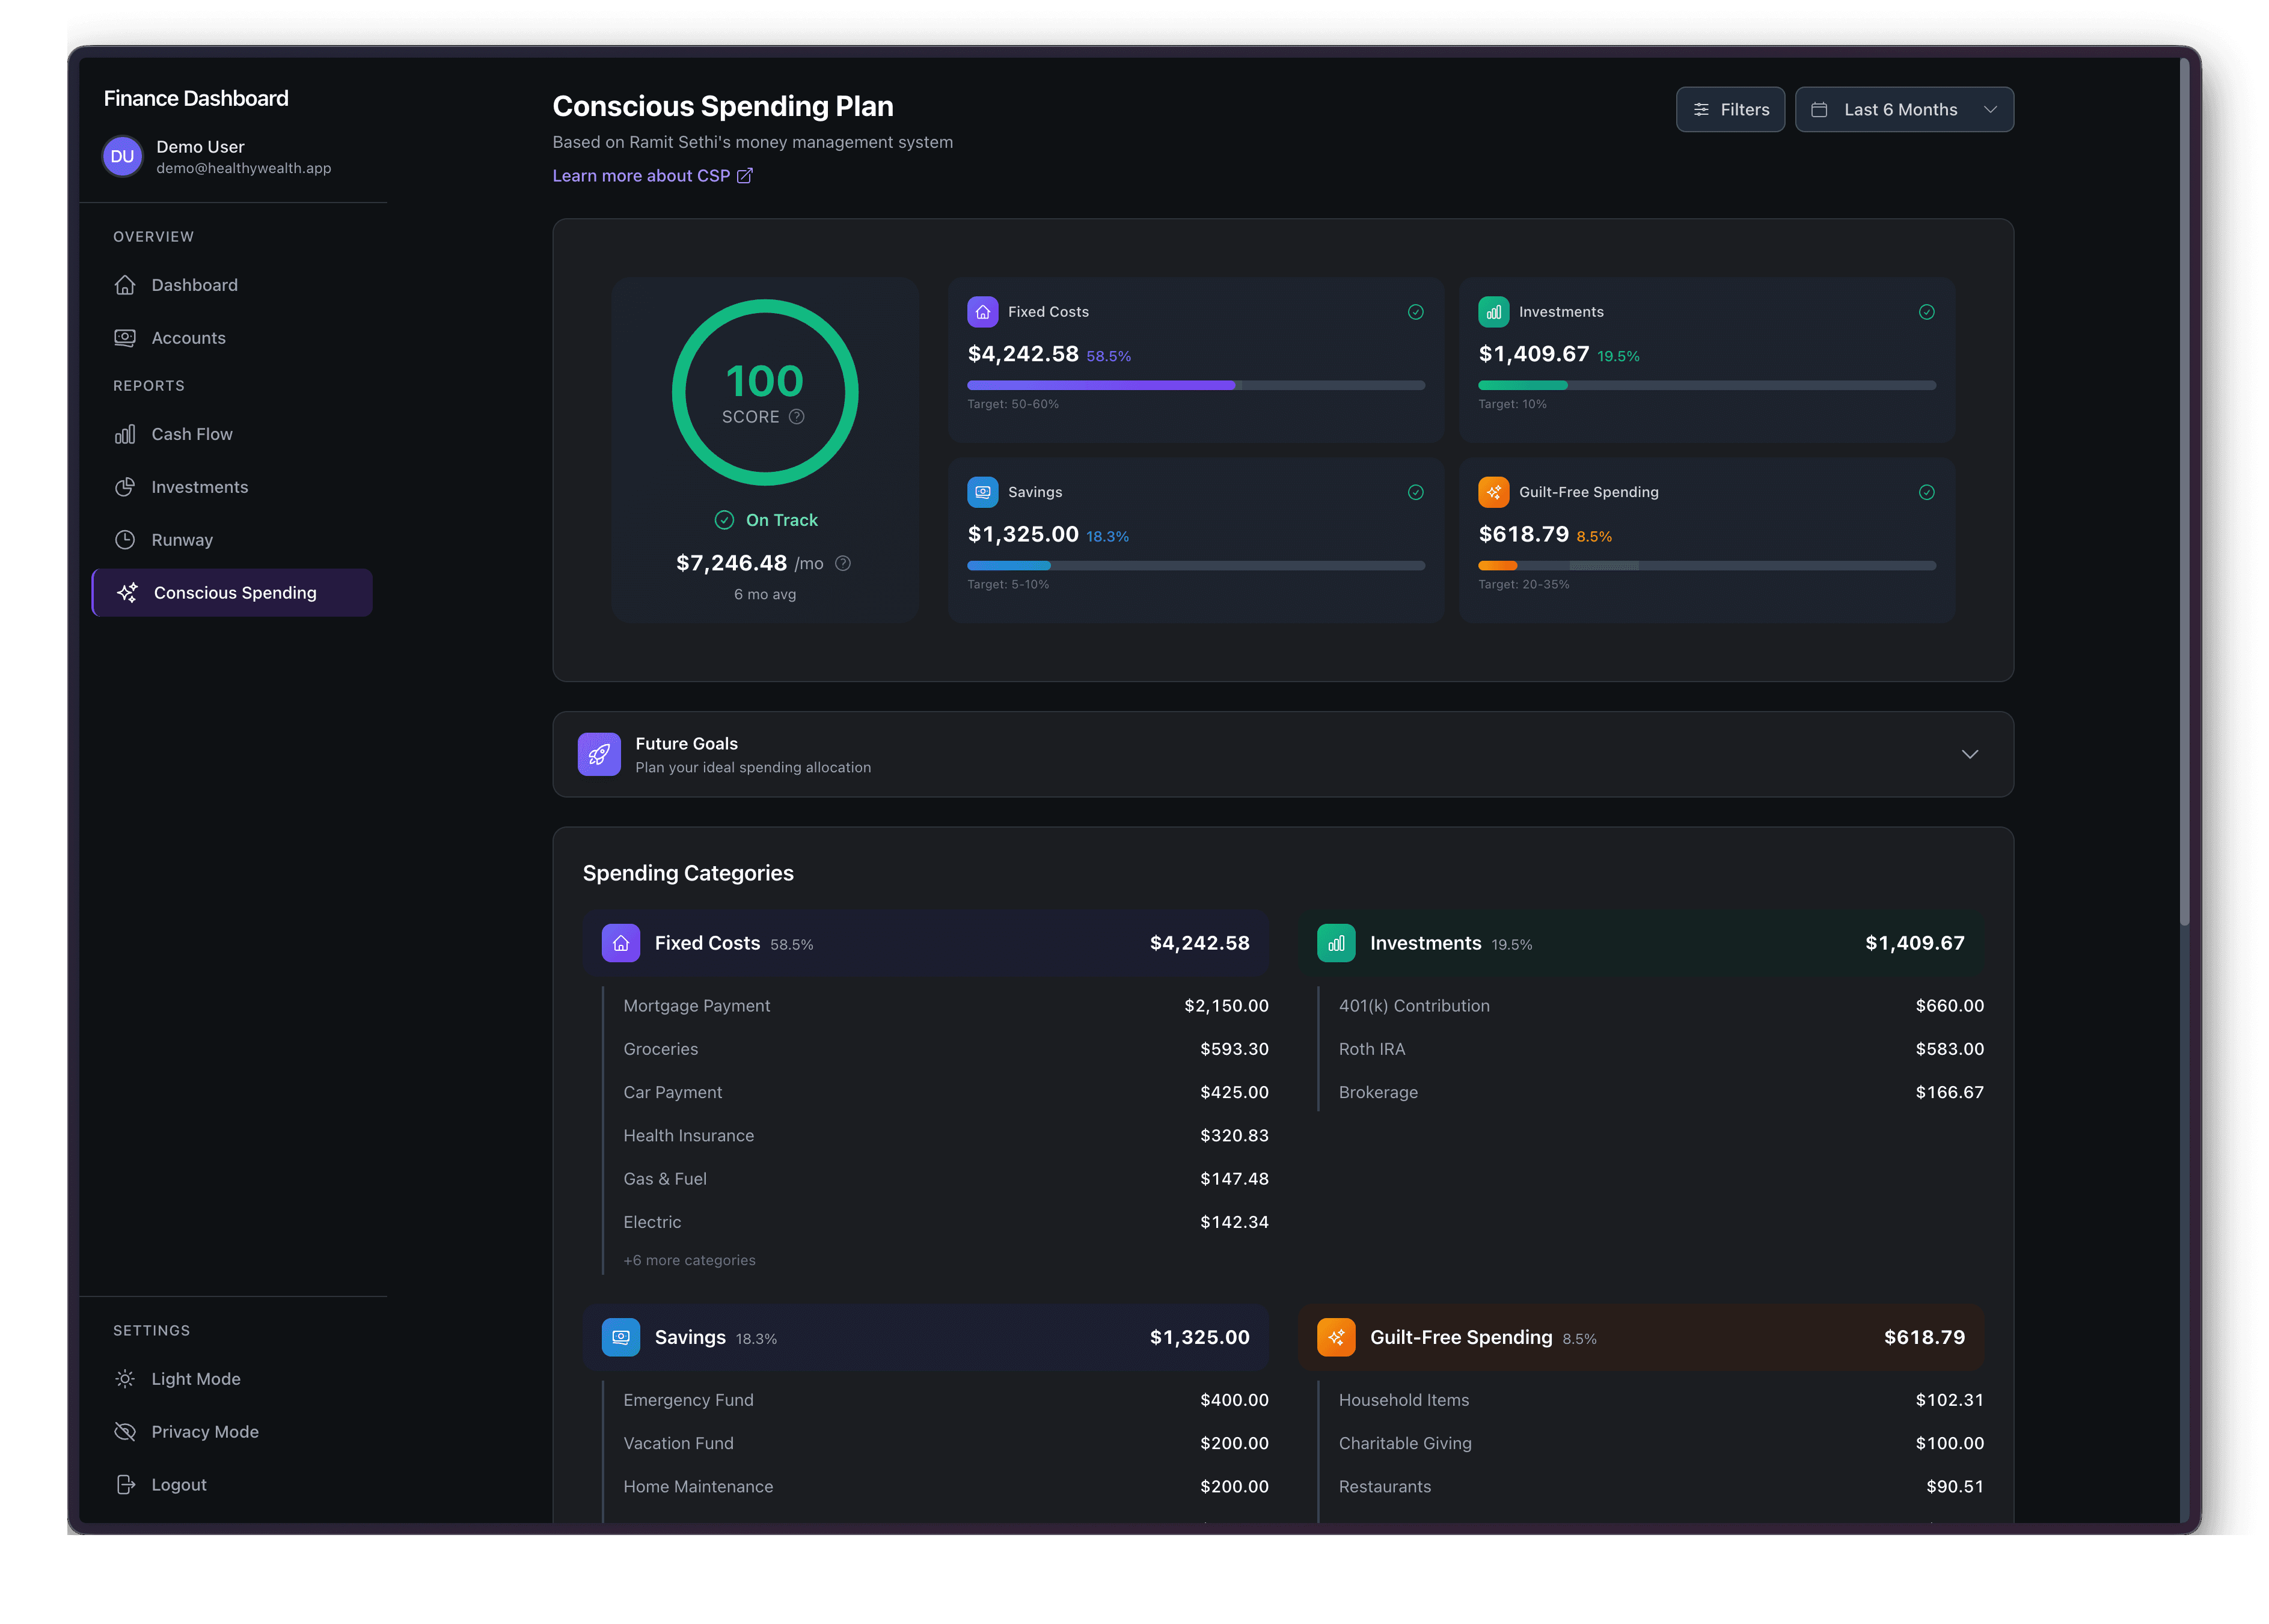Screen dimensions: 2269x1624
Task: Click the rocket icon in Future Goals
Action: [x=599, y=755]
